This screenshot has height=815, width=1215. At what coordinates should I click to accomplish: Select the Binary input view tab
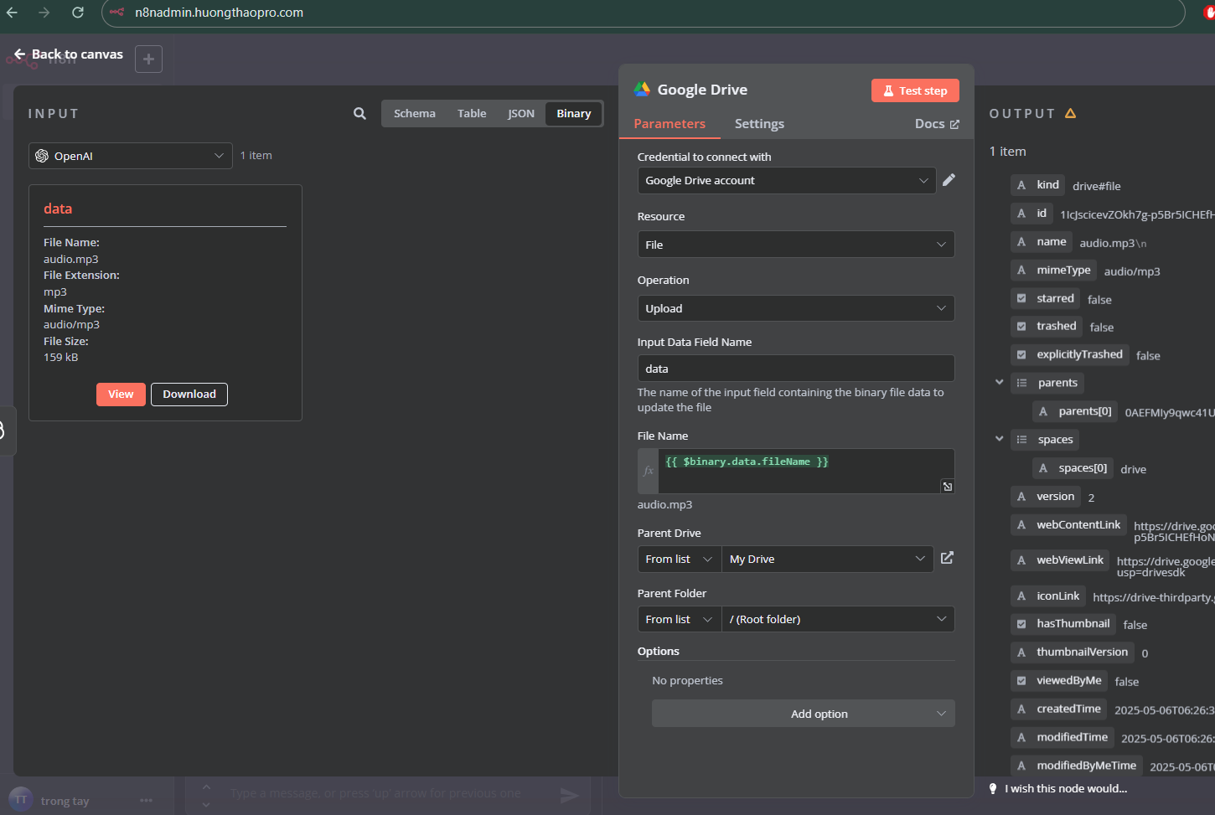(x=574, y=113)
